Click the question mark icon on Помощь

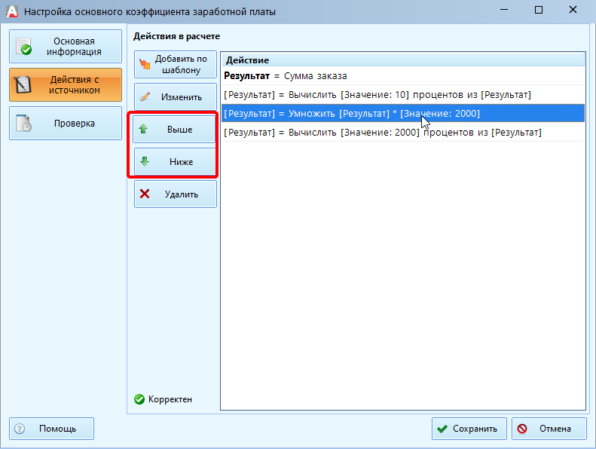pyautogui.click(x=20, y=429)
